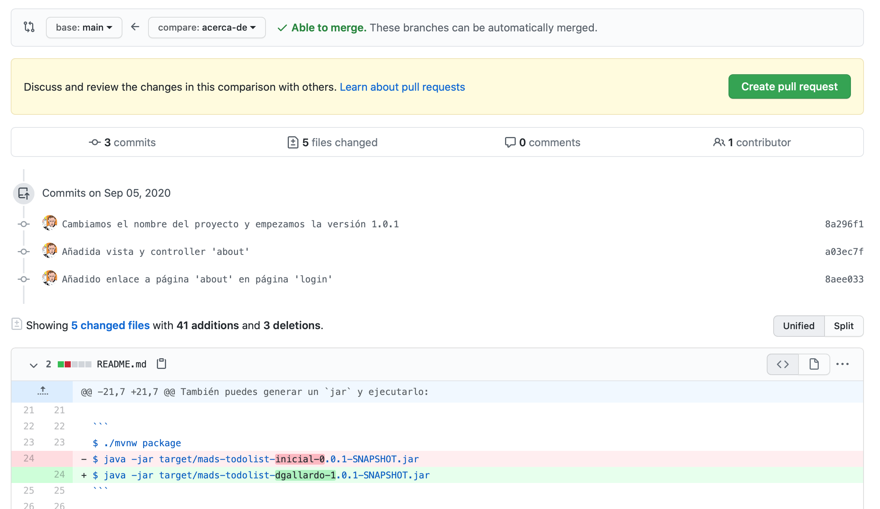Click the people icon beside 1 contributor
This screenshot has height=509, width=880.
point(719,142)
